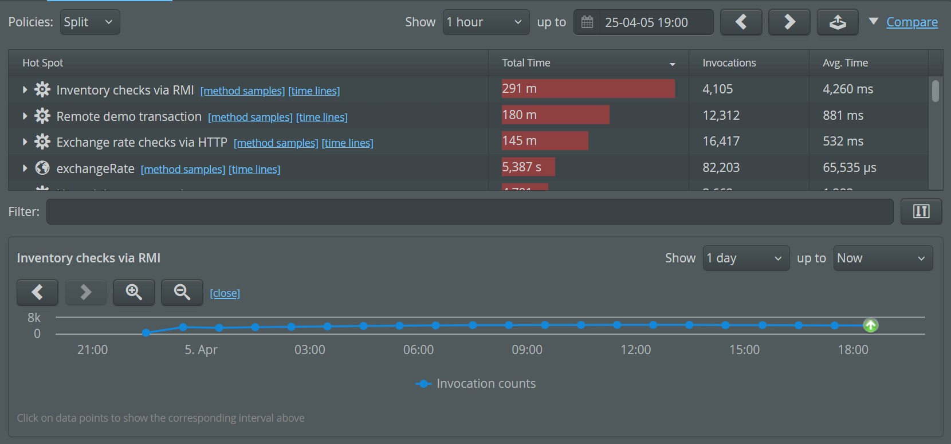Expand the exchangeRate hot spot row
This screenshot has width=951, height=444.
pos(25,168)
